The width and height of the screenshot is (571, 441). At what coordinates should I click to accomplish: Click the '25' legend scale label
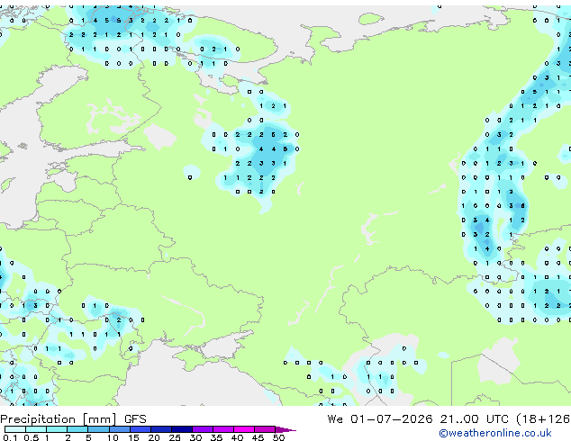(175, 437)
